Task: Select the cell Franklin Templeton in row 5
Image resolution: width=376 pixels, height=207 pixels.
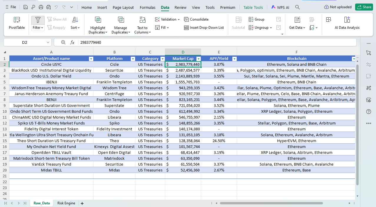Action: pyautogui.click(x=114, y=82)
